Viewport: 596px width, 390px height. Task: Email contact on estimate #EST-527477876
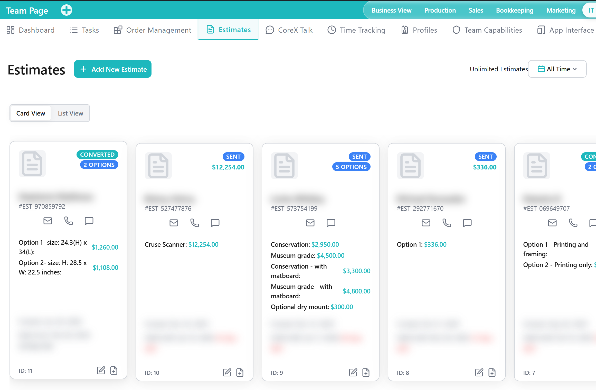click(x=174, y=223)
